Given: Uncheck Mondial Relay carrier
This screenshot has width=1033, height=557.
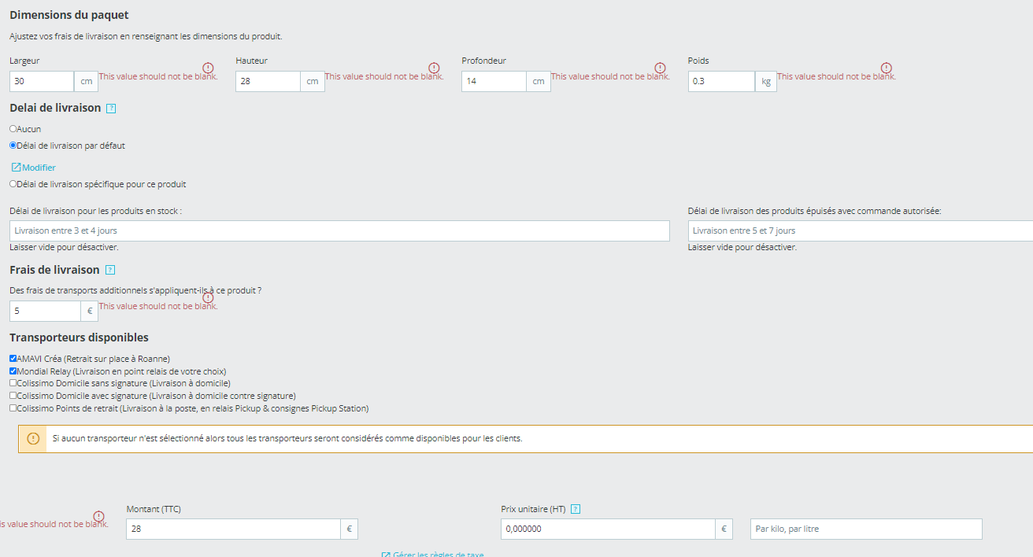Looking at the screenshot, I should click(x=13, y=371).
